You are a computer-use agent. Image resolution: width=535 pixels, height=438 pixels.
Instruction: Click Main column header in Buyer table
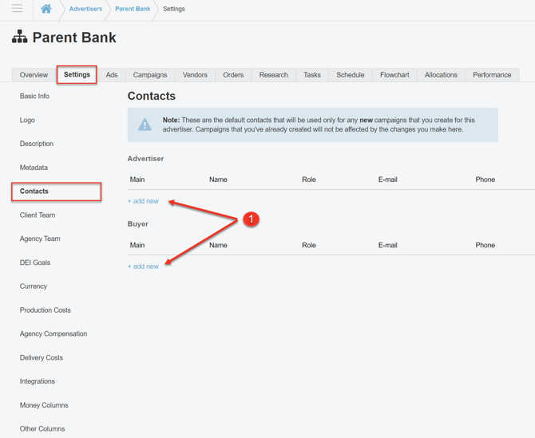(x=137, y=245)
